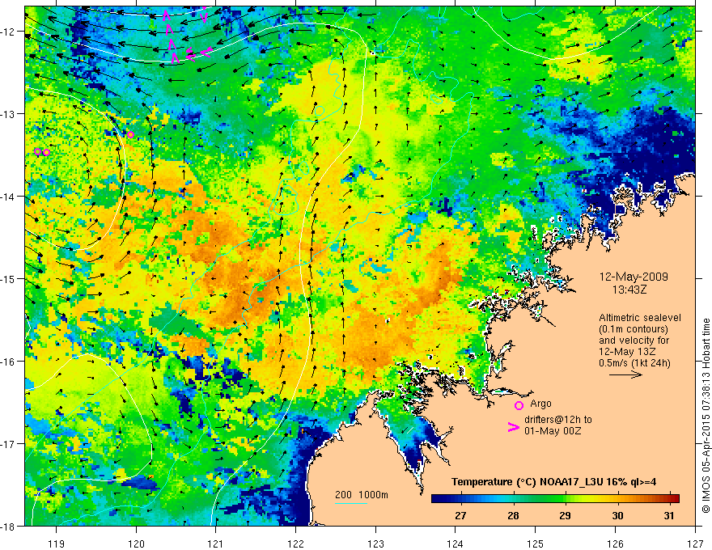Click the 125 longitude axis label
The image size is (712, 550).
[536, 544]
